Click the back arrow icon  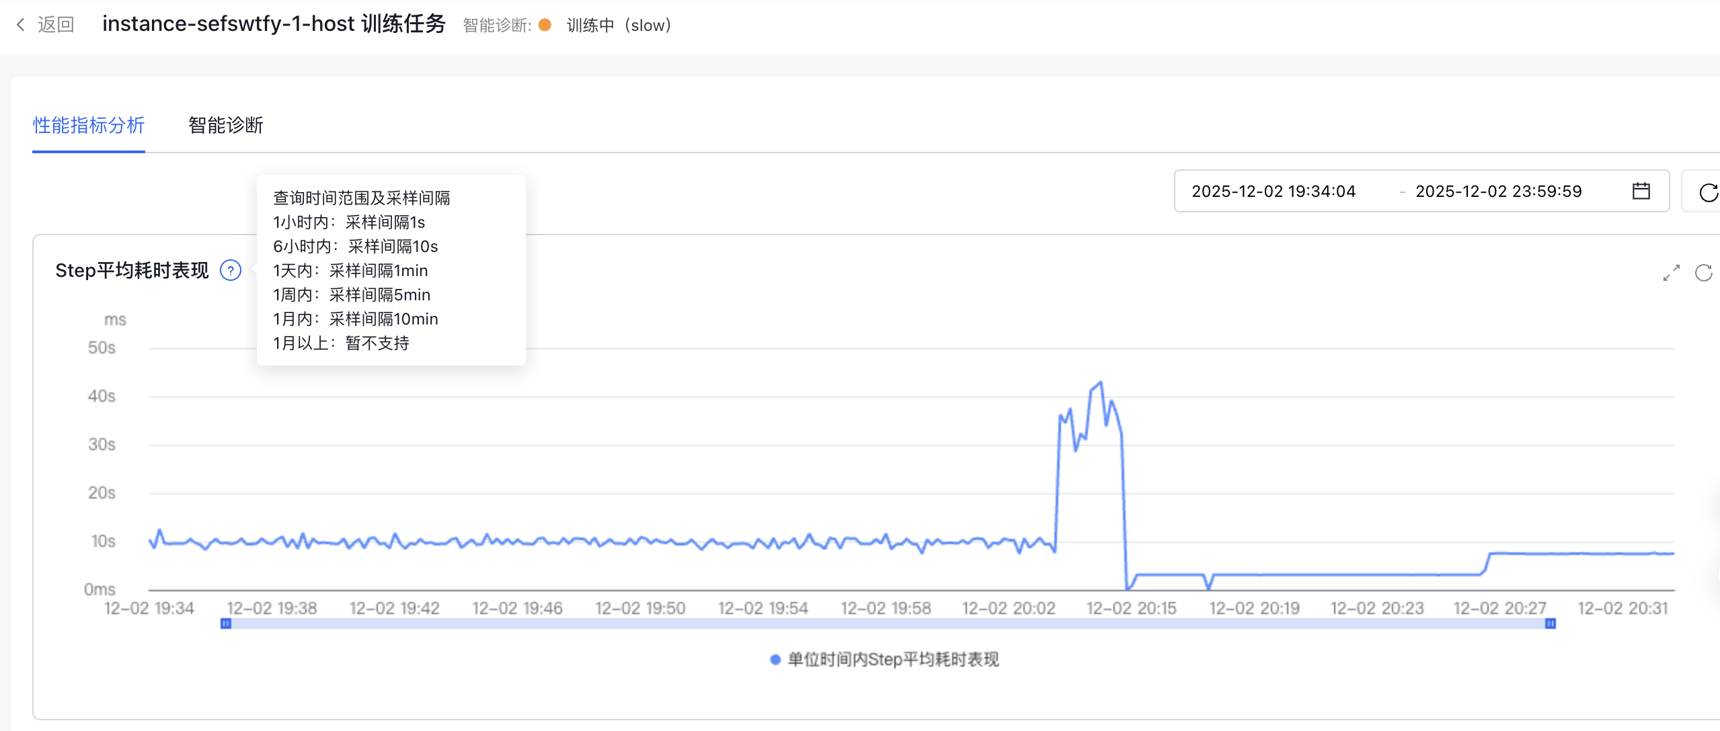click(20, 25)
